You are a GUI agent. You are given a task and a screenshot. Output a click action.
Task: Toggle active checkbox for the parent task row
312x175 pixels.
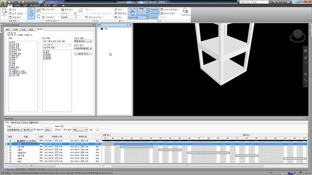pyautogui.click(x=10, y=141)
